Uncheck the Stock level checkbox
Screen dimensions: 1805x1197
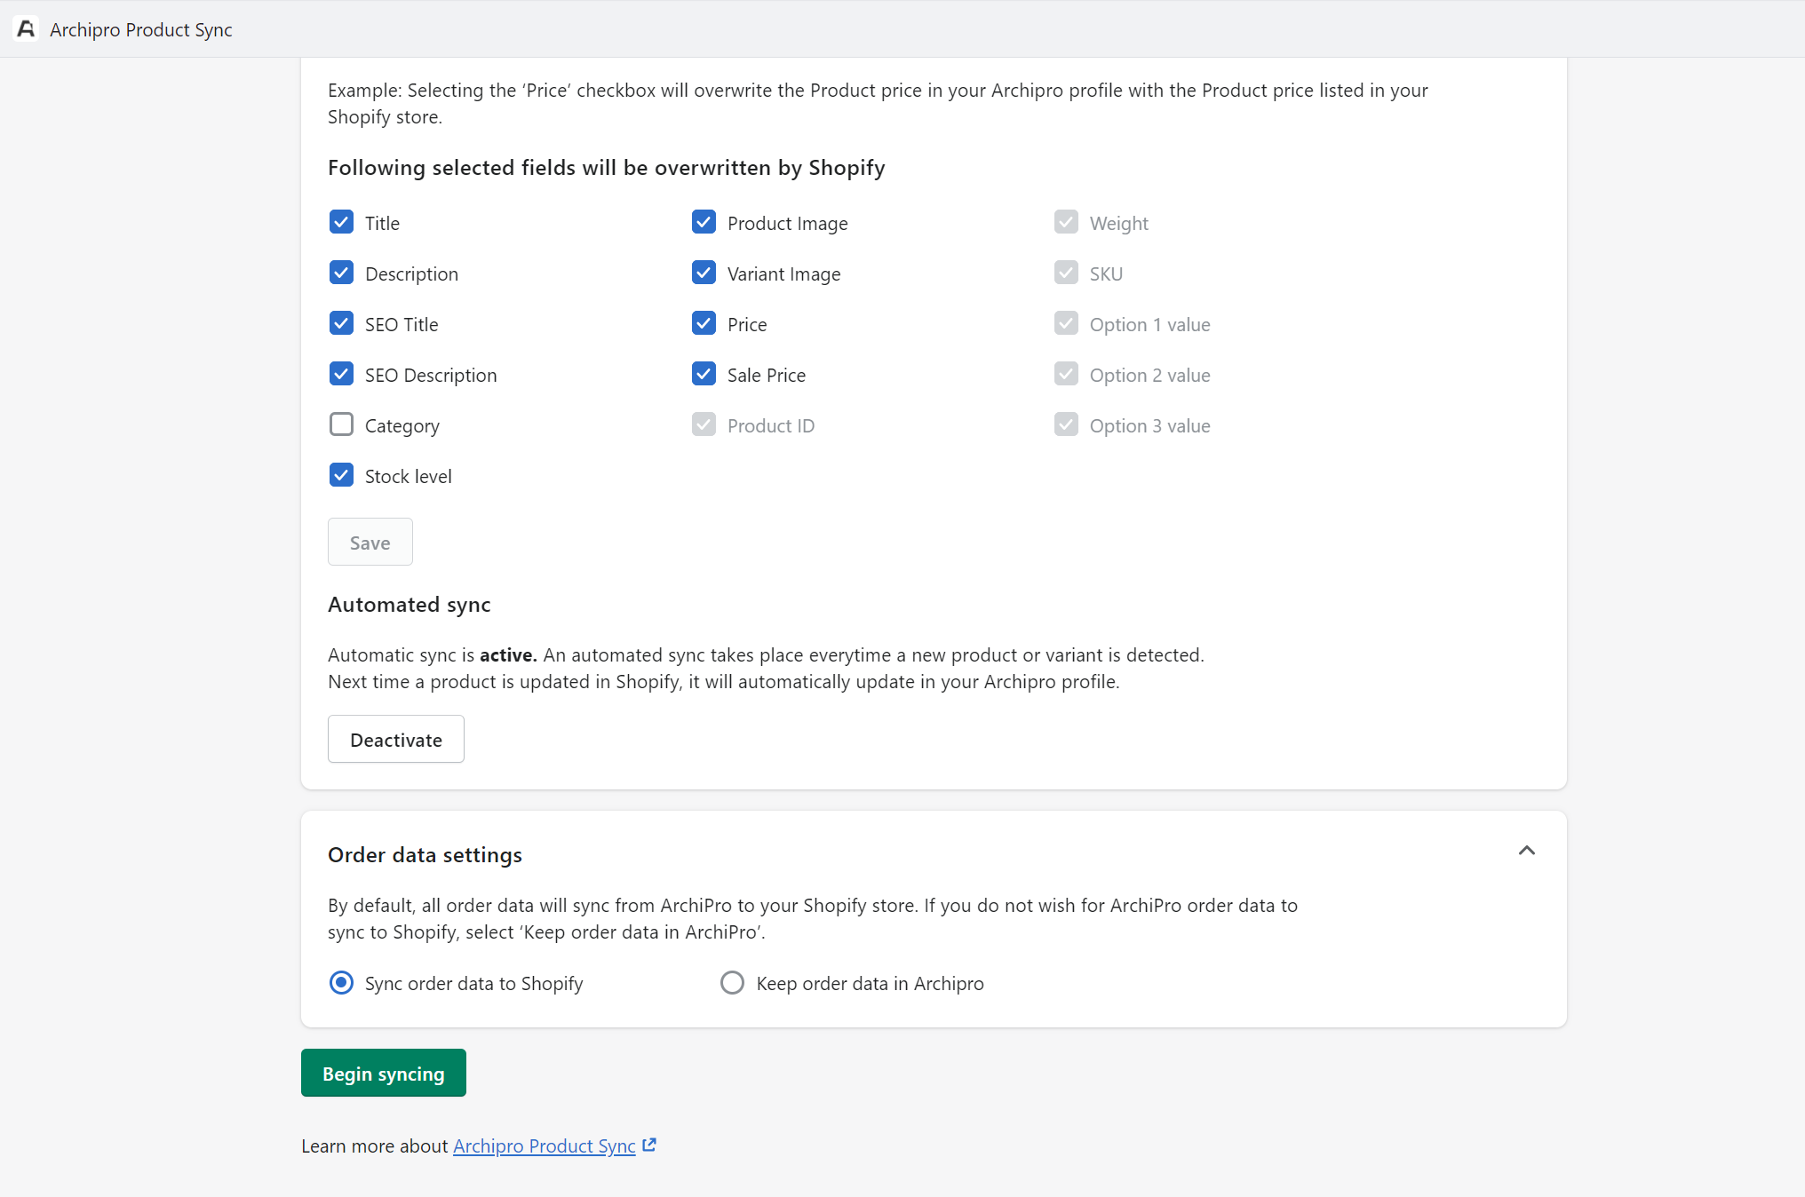(341, 475)
